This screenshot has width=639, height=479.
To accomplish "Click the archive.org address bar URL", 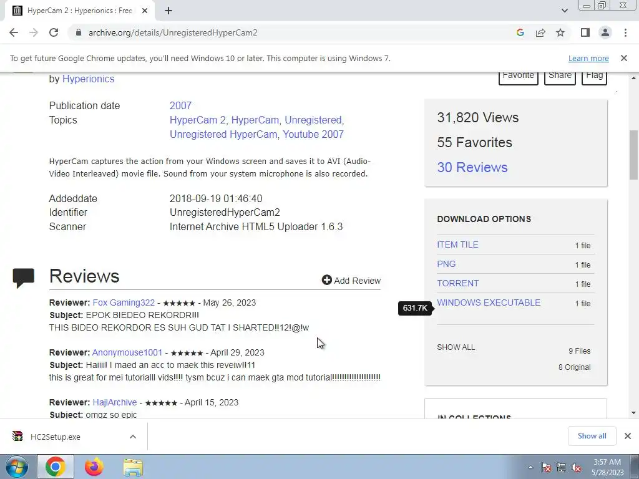I will (173, 32).
